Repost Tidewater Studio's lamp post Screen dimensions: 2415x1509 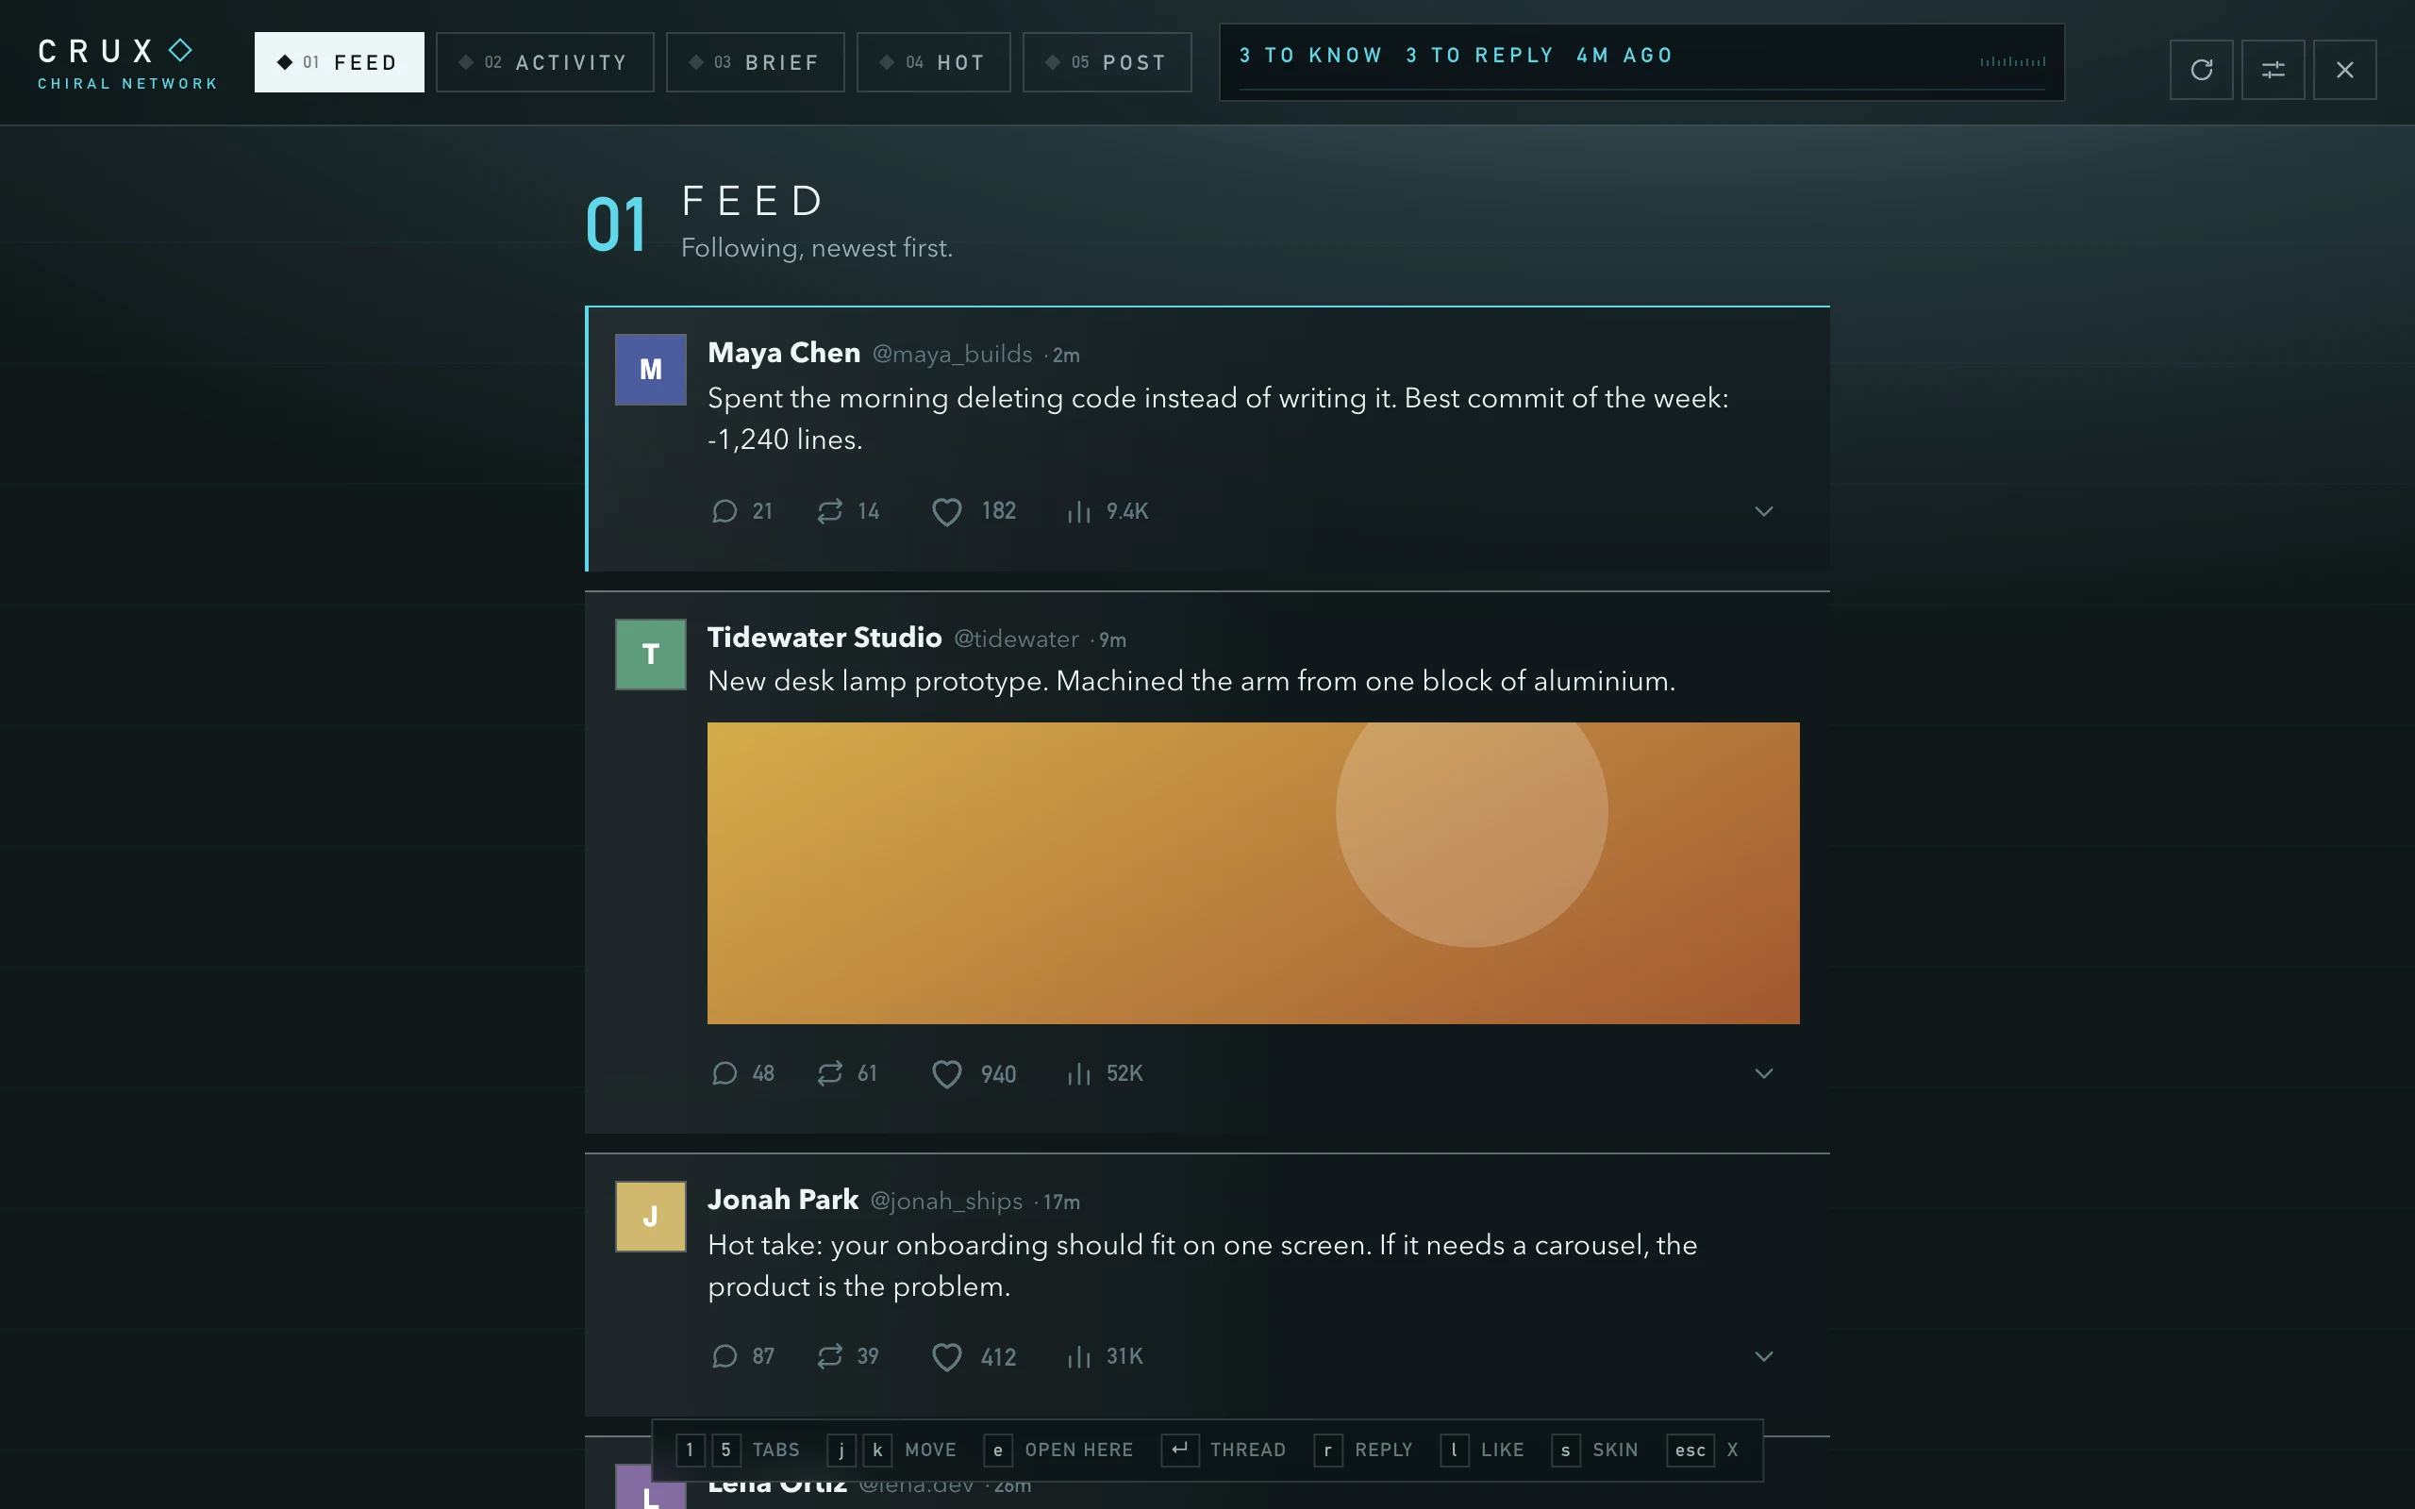(x=847, y=1074)
